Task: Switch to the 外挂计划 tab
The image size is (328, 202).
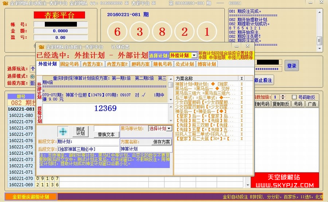Action: pyautogui.click(x=47, y=64)
